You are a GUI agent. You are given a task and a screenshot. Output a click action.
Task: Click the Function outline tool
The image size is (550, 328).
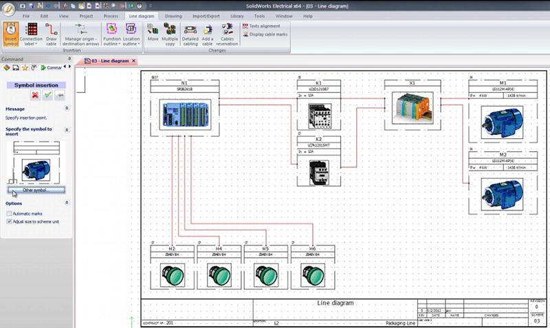coord(111,34)
